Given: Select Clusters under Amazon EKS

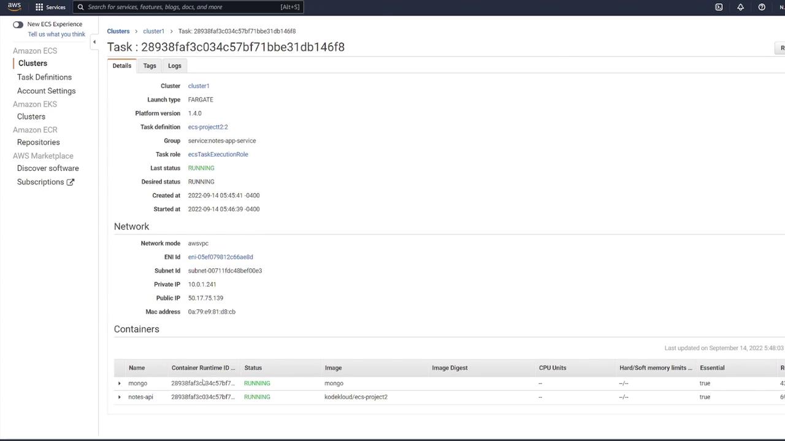Looking at the screenshot, I should [x=31, y=116].
